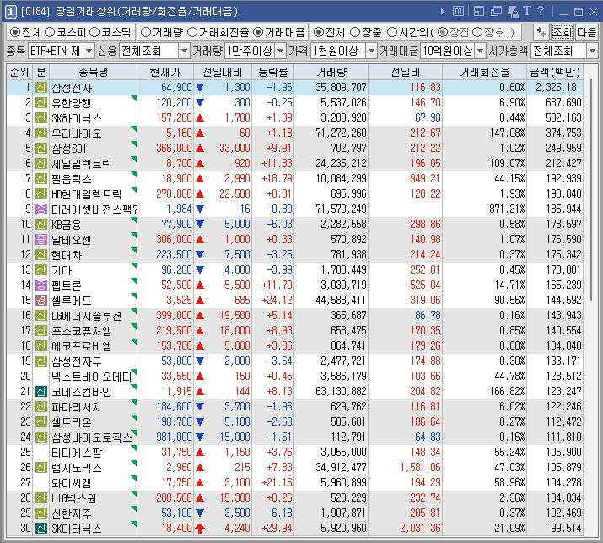Click the purple 증 badge in 알테오젠 row
The height and width of the screenshot is (543, 603).
(x=41, y=240)
